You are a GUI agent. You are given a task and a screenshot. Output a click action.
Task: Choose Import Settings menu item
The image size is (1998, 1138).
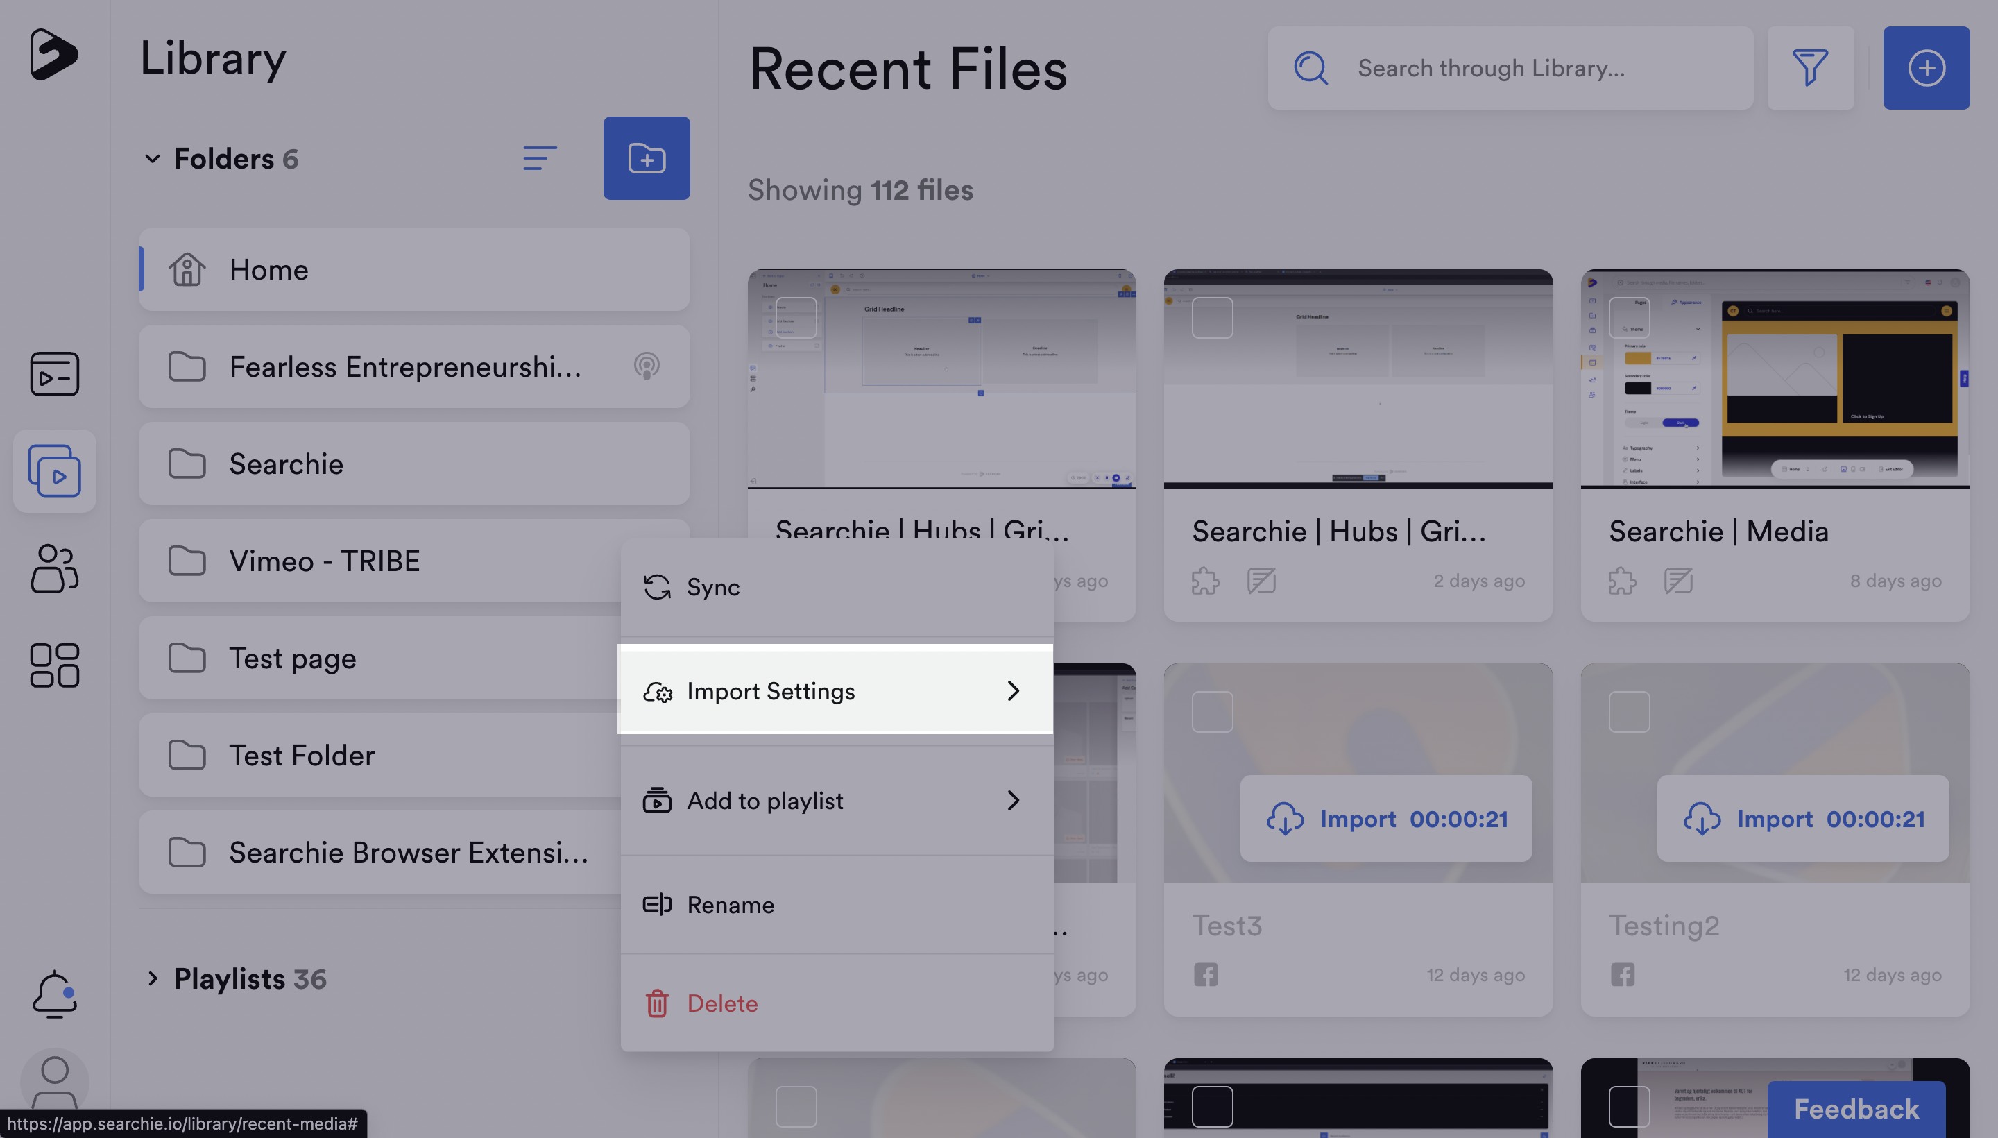coord(837,691)
